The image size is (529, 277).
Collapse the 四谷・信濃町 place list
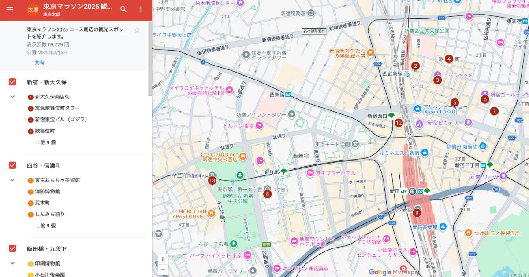coord(13,180)
